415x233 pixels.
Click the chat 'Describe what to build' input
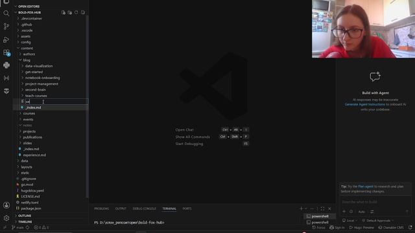click(x=375, y=202)
